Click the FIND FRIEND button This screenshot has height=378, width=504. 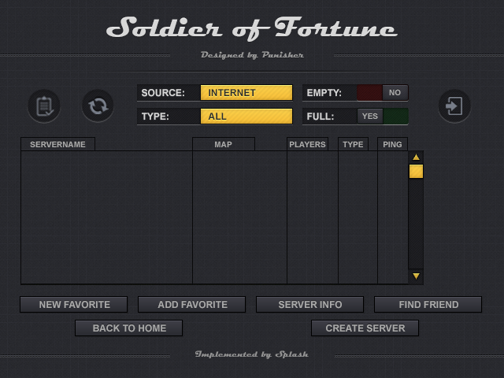[x=428, y=305]
